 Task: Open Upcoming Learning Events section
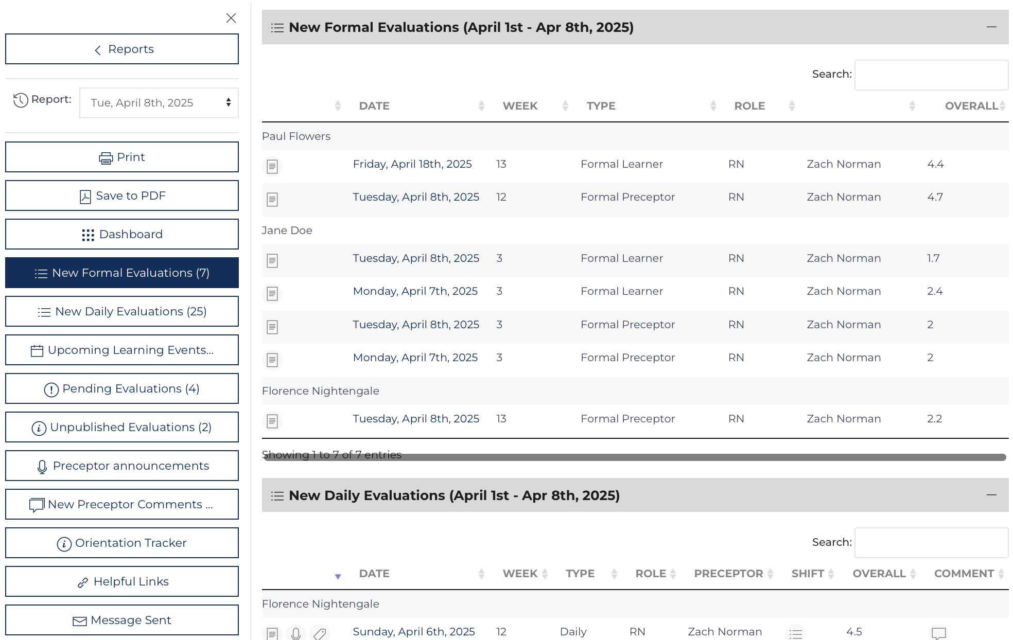click(x=122, y=350)
